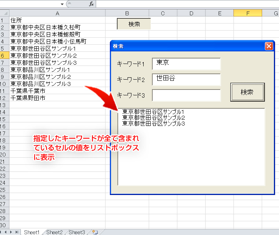Open the Name Box dropdown arrow
Viewport: 279px width, 235px height.
click(x=62, y=4)
